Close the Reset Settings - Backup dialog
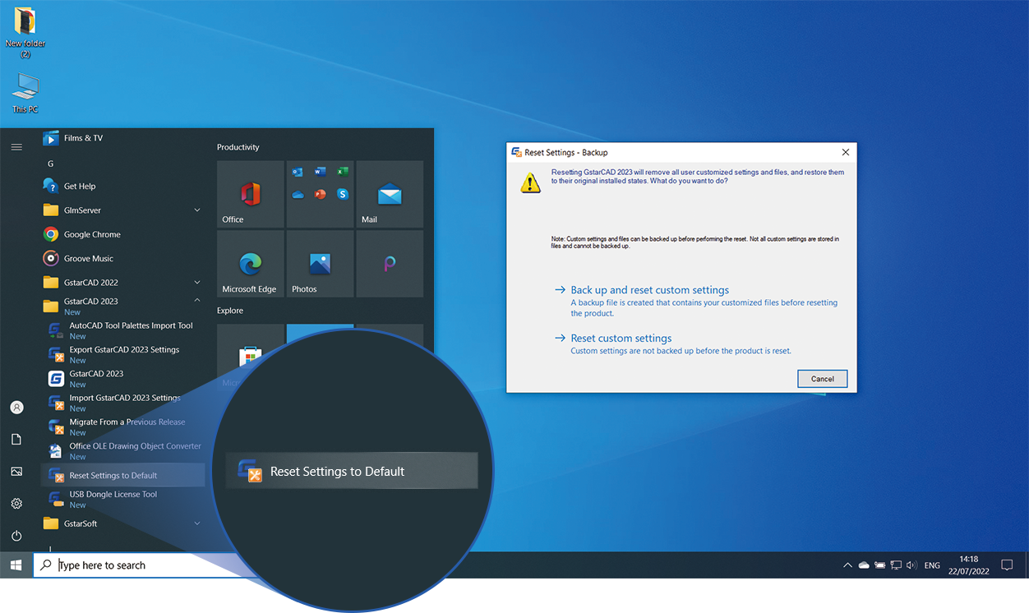 coord(846,152)
